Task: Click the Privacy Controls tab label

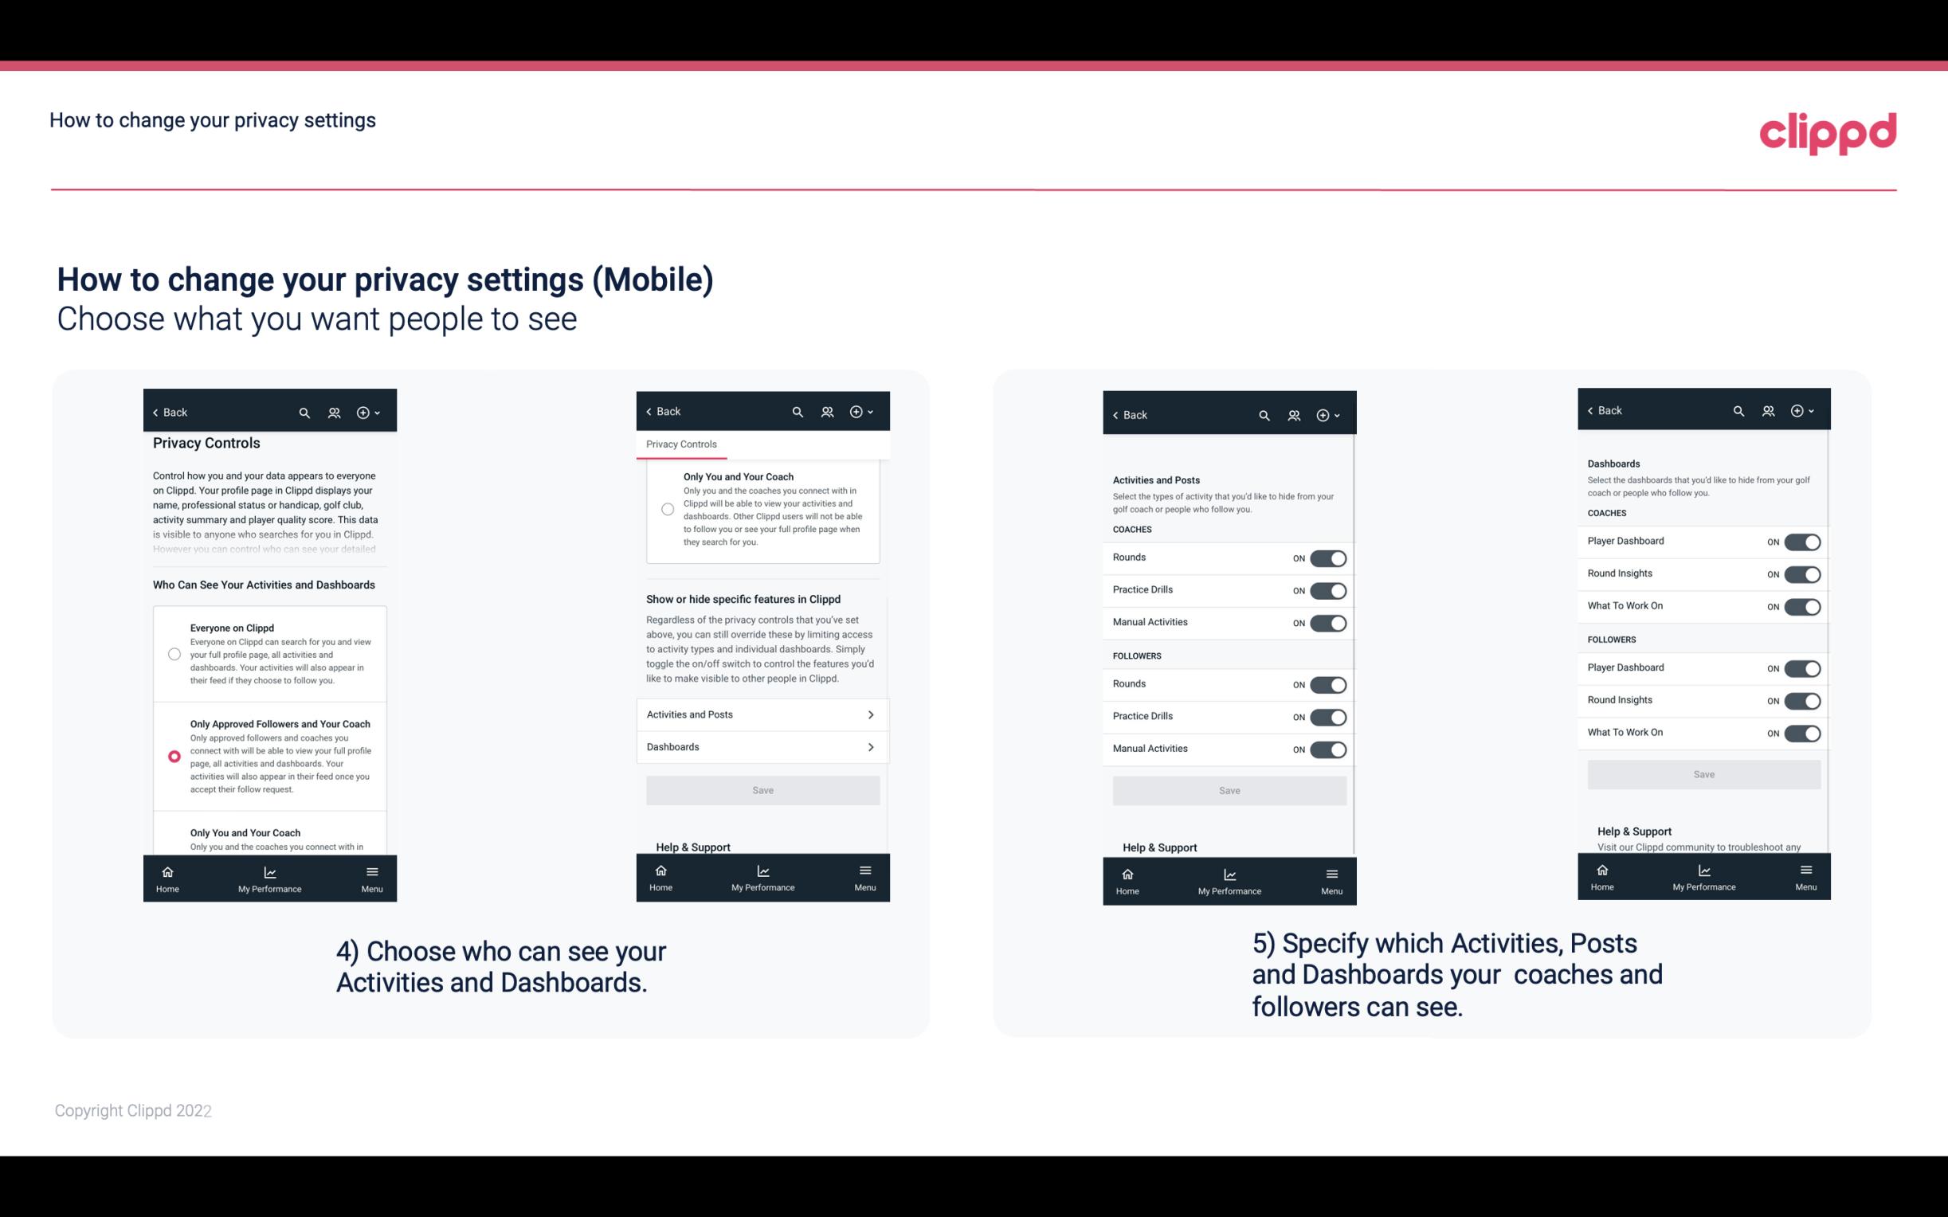Action: coord(681,444)
